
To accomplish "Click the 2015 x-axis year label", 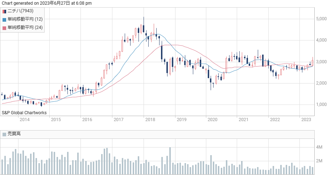I will (56, 120).
